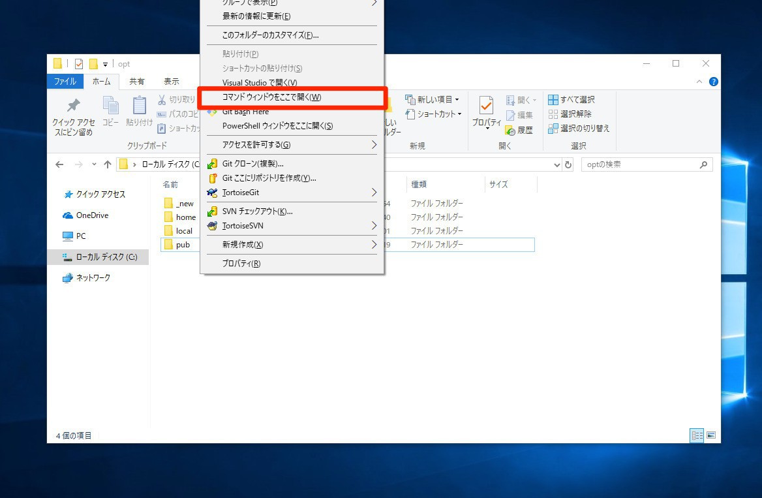762x498 pixels.
Task: Click the 切り取り scissors button
Action: coord(176,100)
